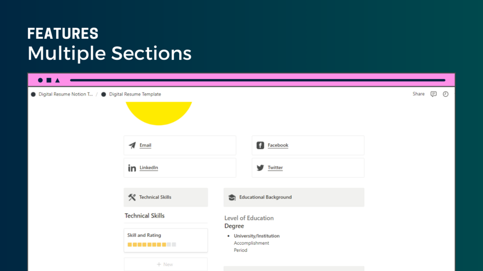Click the Twitter bird icon
483x271 pixels.
[260, 168]
